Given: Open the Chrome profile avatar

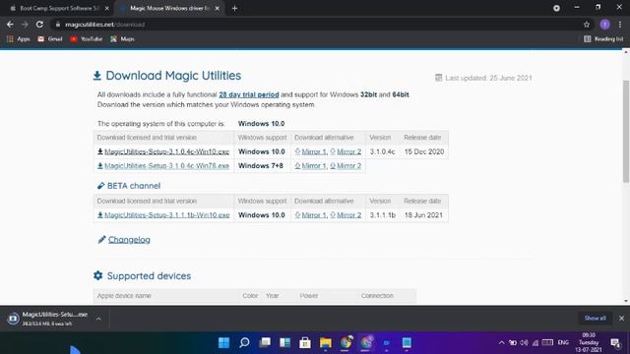Looking at the screenshot, I should 604,25.
